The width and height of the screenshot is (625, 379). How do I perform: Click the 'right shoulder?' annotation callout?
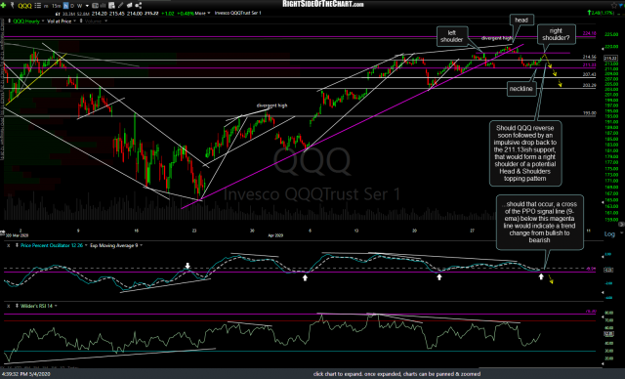click(556, 34)
